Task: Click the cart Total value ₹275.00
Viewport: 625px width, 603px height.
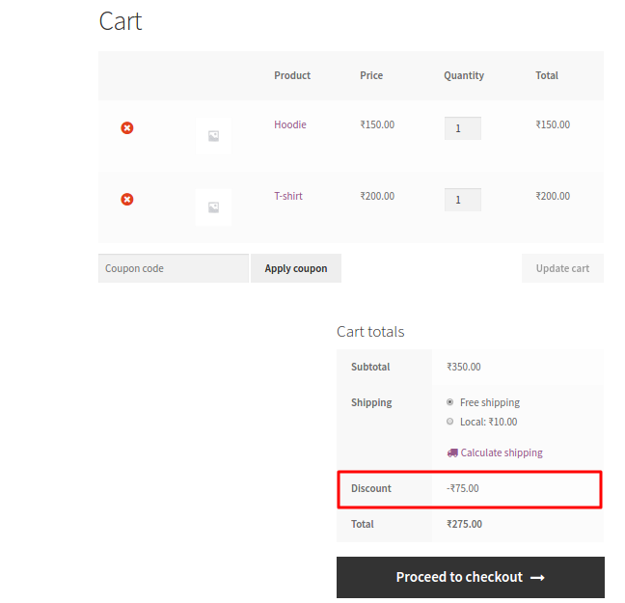Action: click(x=464, y=524)
